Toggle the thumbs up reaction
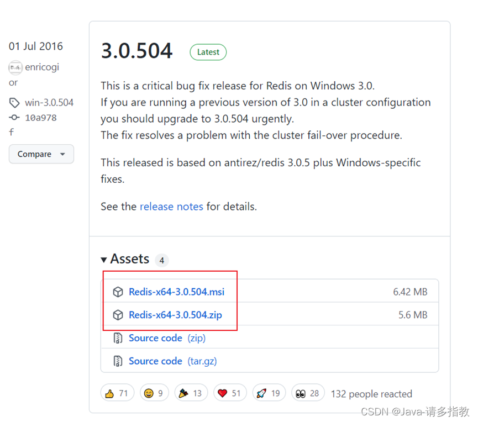 point(117,393)
